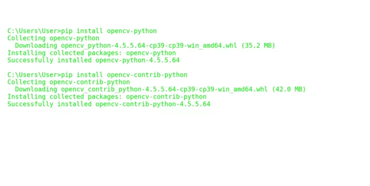The height and width of the screenshot is (186, 370).
Task: Click 'Installing collected packages: opencv-contrib-python' line
Action: pos(107,97)
